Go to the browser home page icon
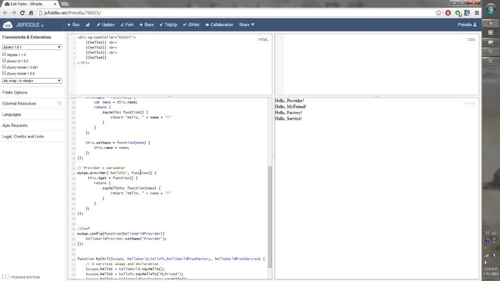 click(x=31, y=13)
